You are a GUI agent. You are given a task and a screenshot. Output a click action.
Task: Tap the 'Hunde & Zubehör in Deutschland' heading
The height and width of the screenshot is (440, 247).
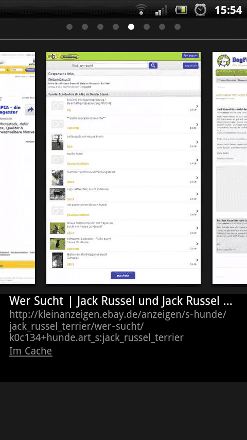tap(78, 94)
